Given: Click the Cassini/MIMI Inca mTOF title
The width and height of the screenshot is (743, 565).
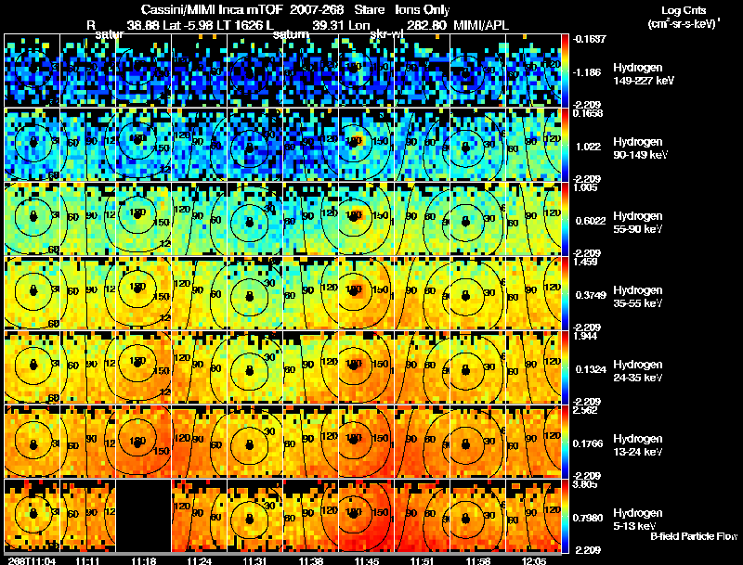Looking at the screenshot, I should [x=213, y=9].
